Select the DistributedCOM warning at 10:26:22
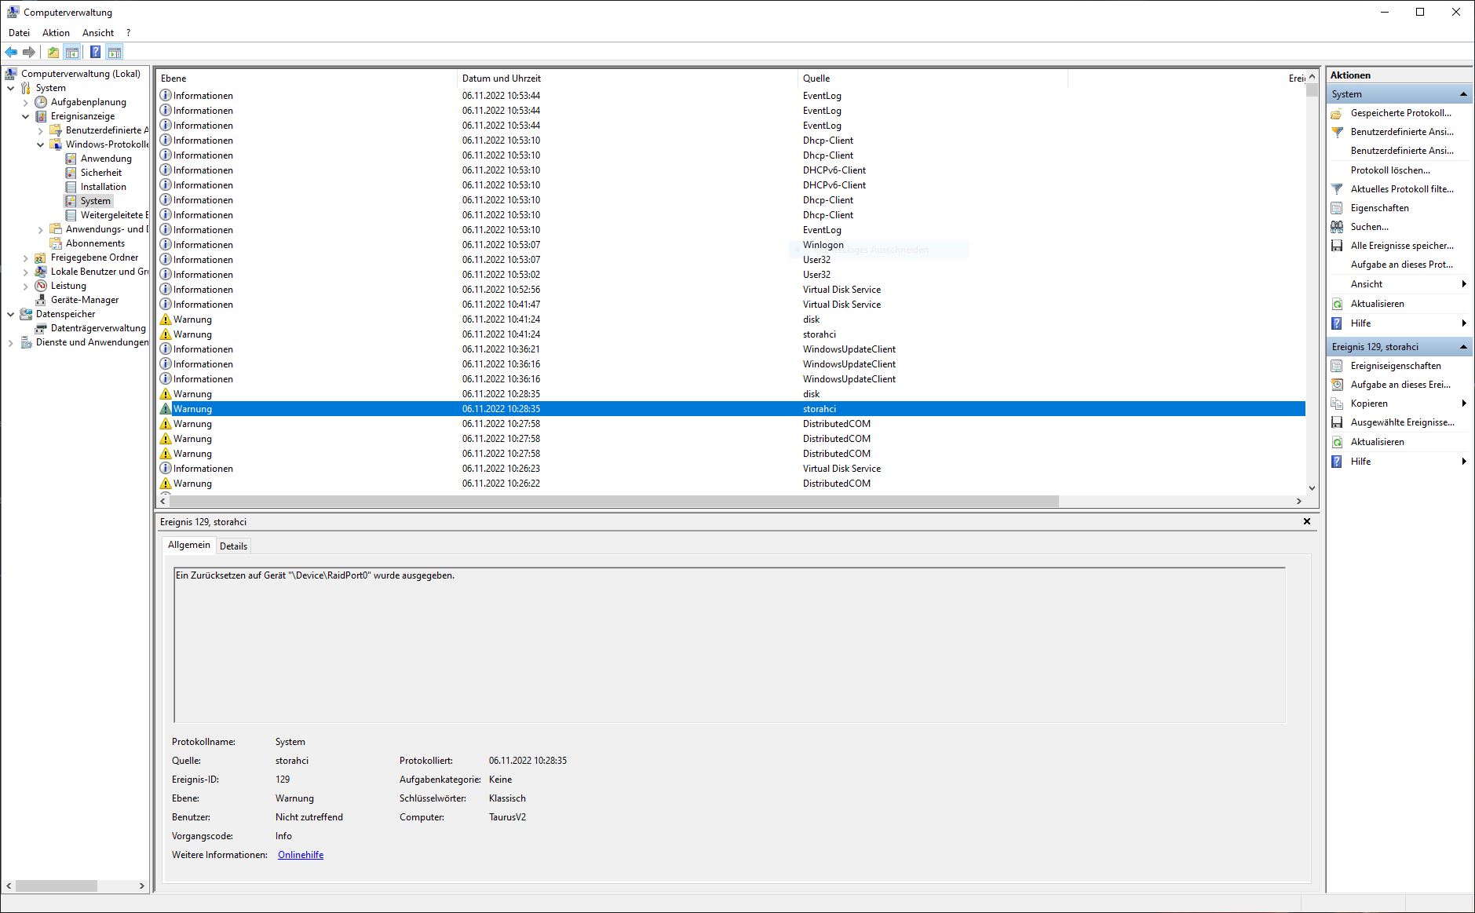The width and height of the screenshot is (1475, 913). coord(732,484)
